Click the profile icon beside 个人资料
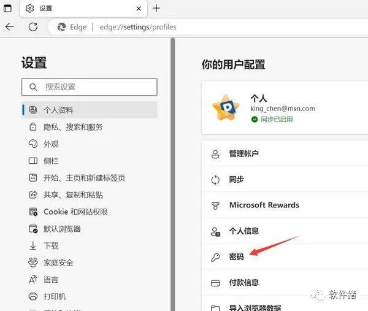This screenshot has height=311, width=368. [x=33, y=110]
